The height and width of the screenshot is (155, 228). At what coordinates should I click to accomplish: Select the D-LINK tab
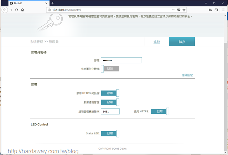click(x=29, y=3)
